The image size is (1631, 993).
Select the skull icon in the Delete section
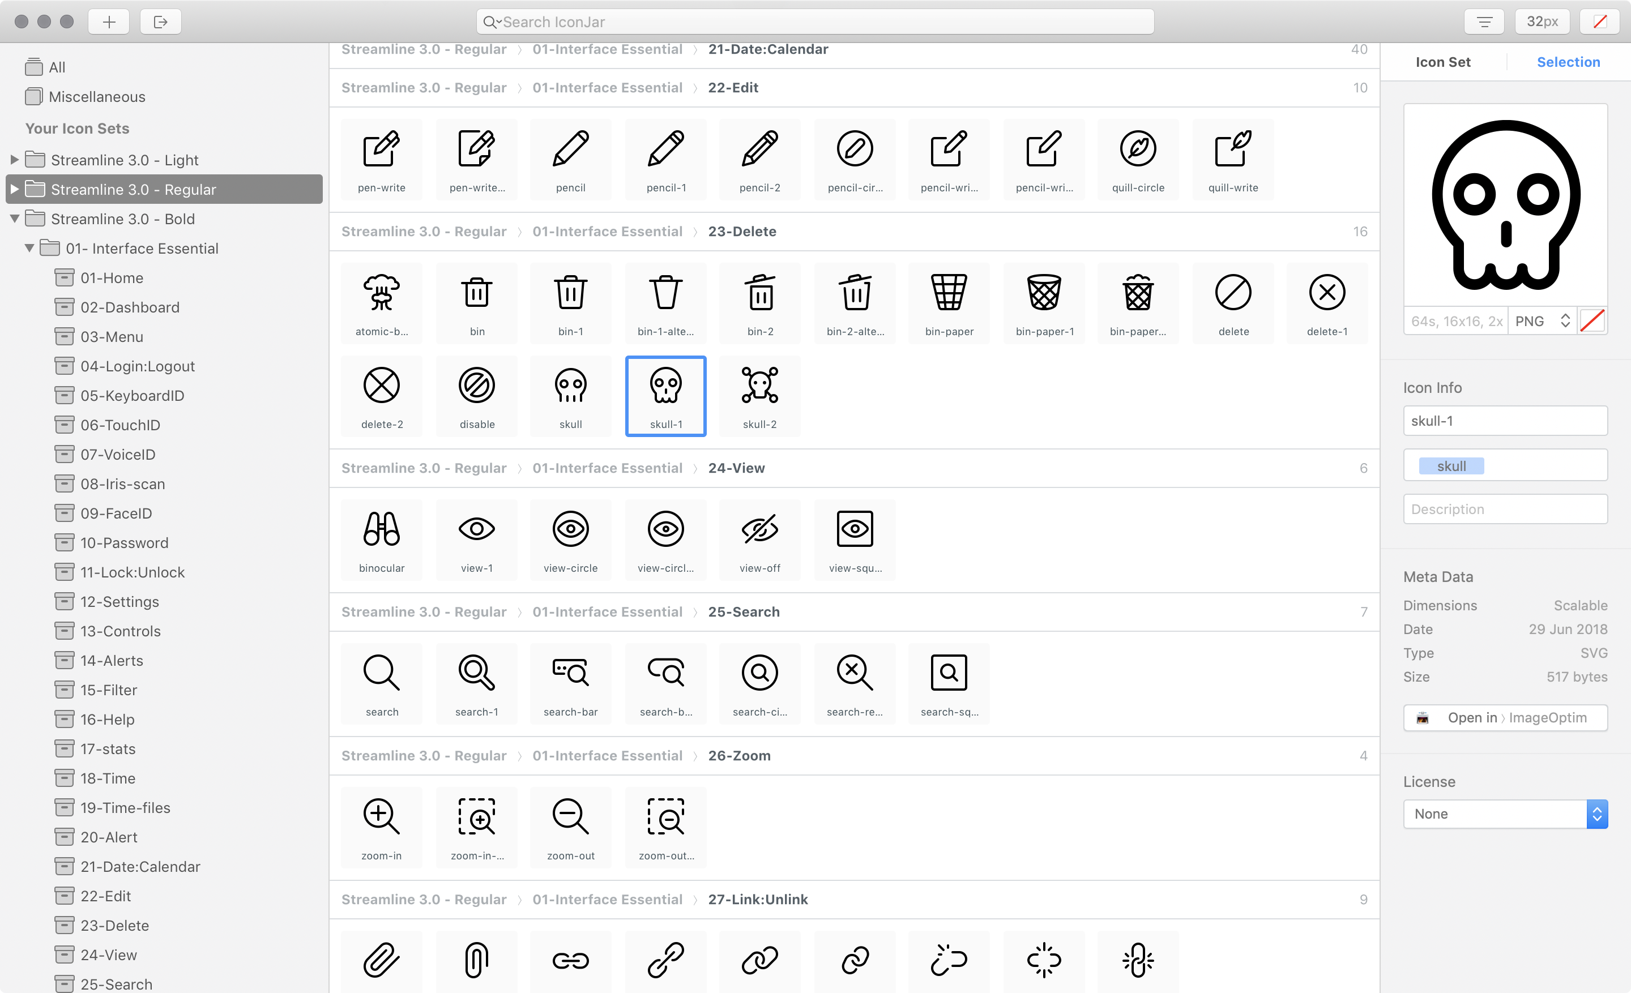point(571,396)
